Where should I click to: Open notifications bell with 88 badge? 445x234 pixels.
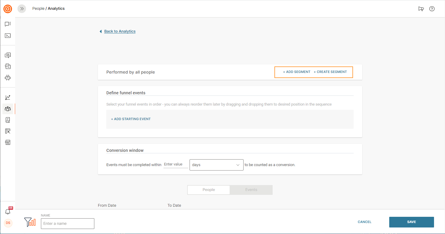pos(8,212)
